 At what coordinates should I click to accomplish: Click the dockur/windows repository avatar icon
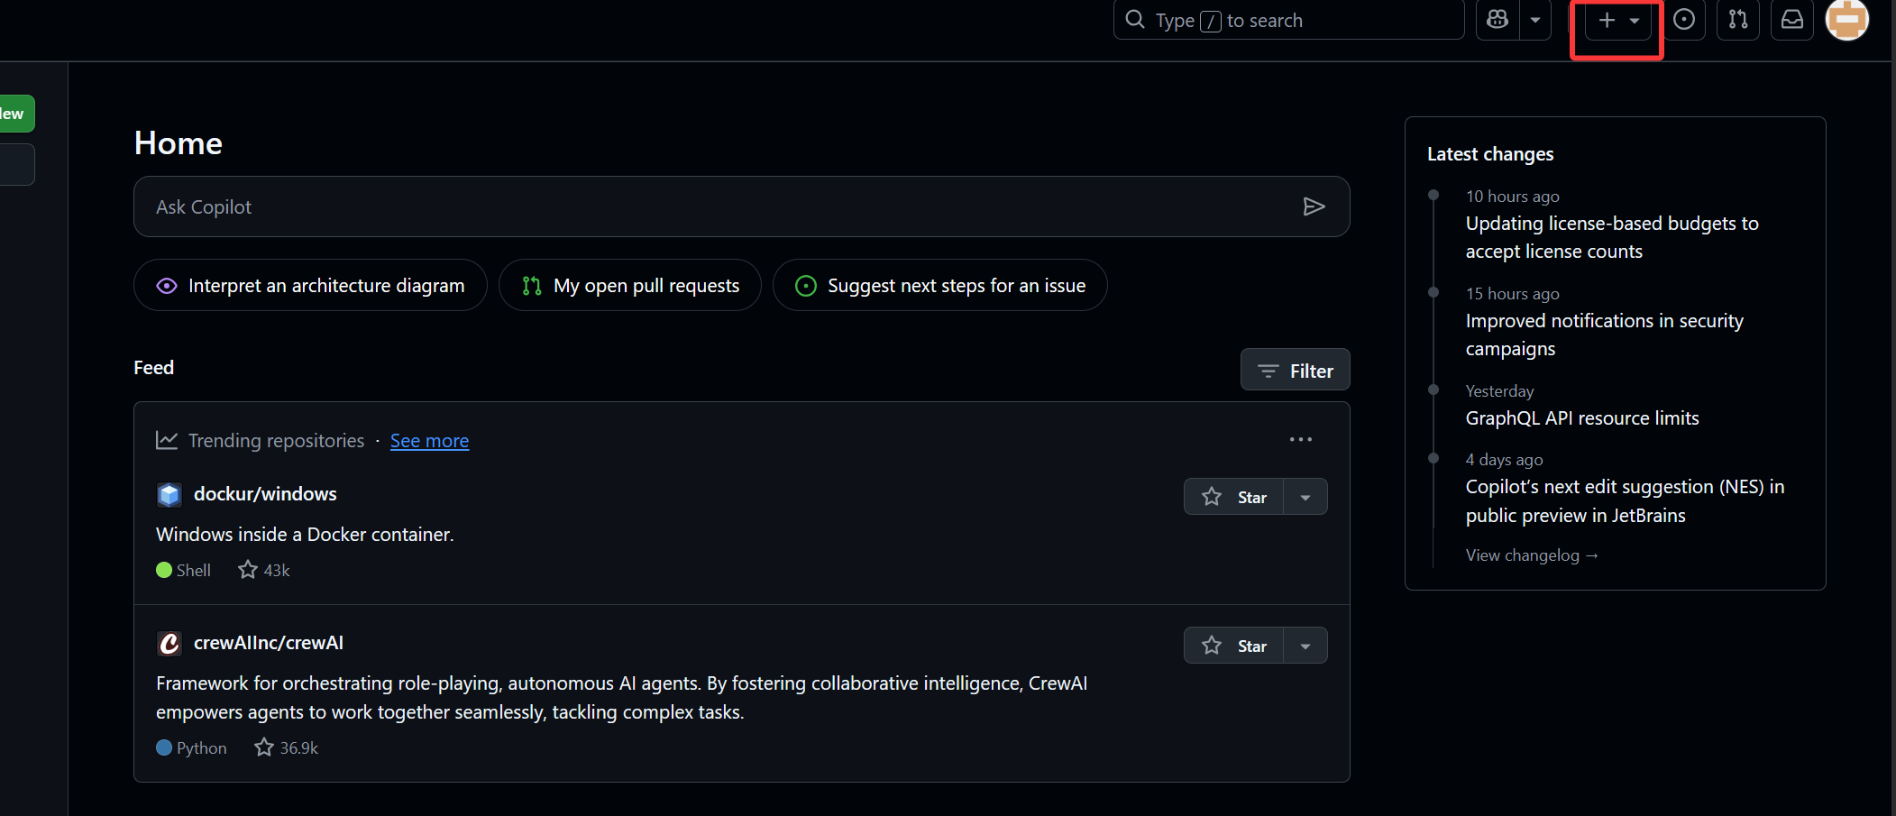pos(169,494)
